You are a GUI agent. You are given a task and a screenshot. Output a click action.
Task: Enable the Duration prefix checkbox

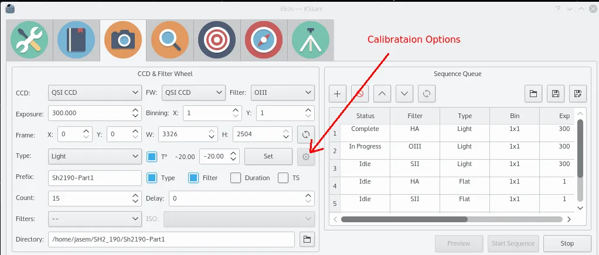click(236, 178)
